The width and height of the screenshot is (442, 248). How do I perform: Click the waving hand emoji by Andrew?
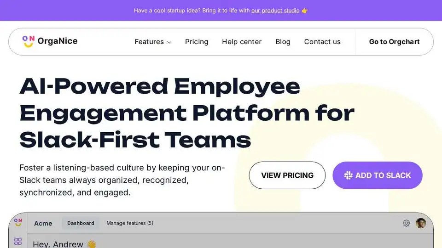(x=91, y=244)
